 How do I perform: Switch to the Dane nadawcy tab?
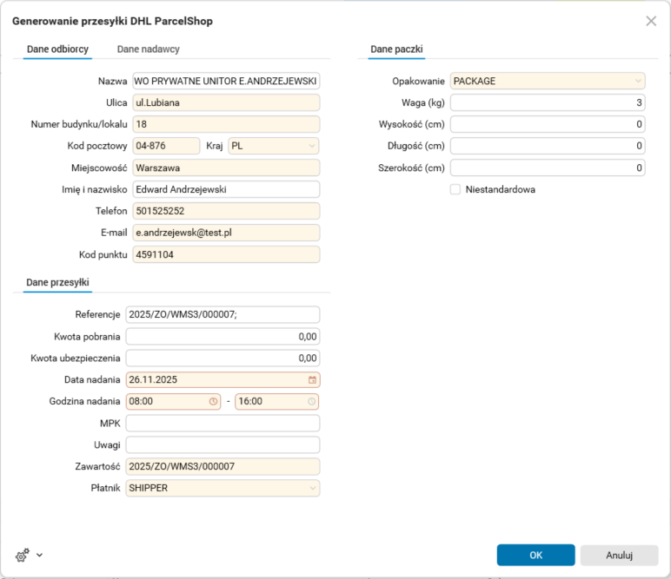tap(149, 49)
